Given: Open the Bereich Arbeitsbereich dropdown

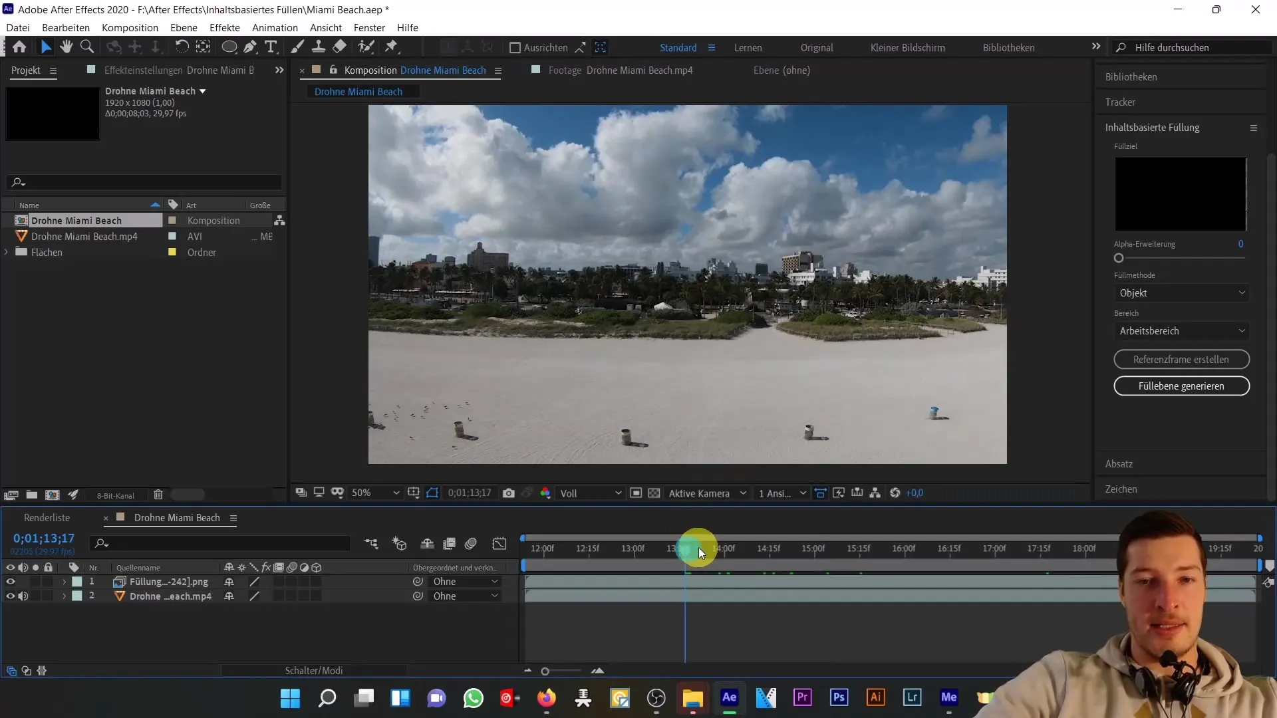Looking at the screenshot, I should tap(1181, 331).
